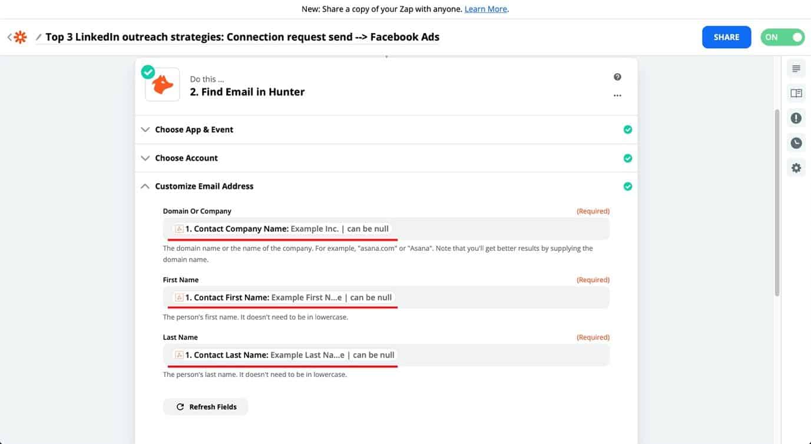Image resolution: width=811 pixels, height=444 pixels.
Task: Follow the Learn More link in banner
Action: (486, 9)
